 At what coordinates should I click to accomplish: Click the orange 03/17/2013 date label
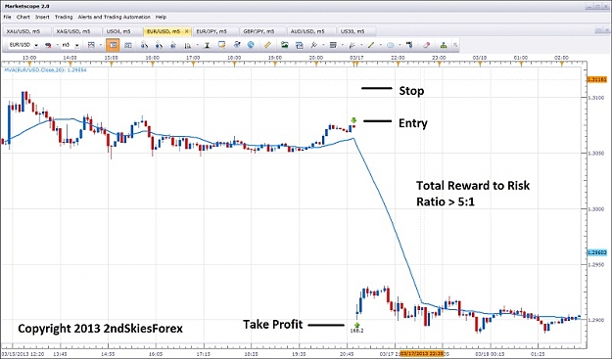pyautogui.click(x=422, y=353)
